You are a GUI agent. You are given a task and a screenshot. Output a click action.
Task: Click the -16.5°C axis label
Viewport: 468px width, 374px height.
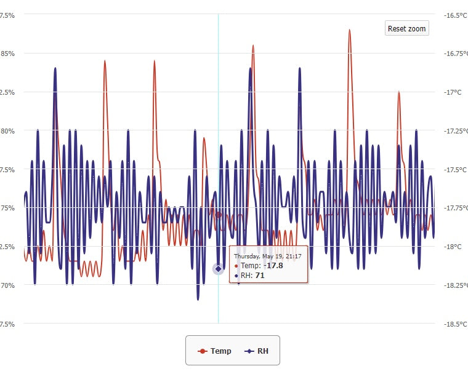tap(454, 15)
